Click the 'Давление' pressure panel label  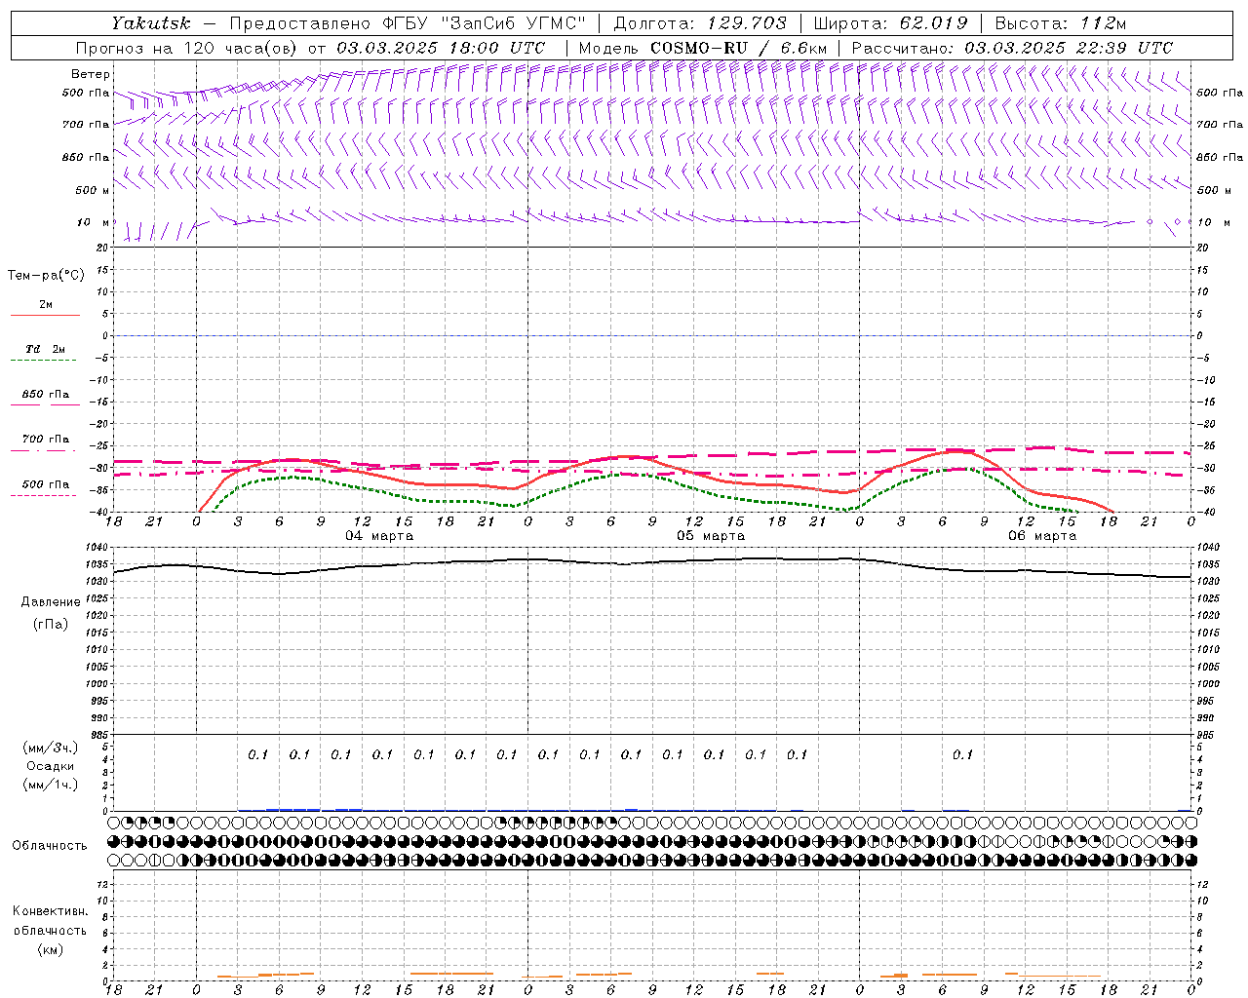coord(50,601)
